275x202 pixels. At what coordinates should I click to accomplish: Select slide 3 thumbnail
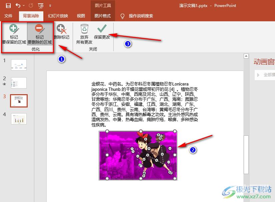pos(19,101)
